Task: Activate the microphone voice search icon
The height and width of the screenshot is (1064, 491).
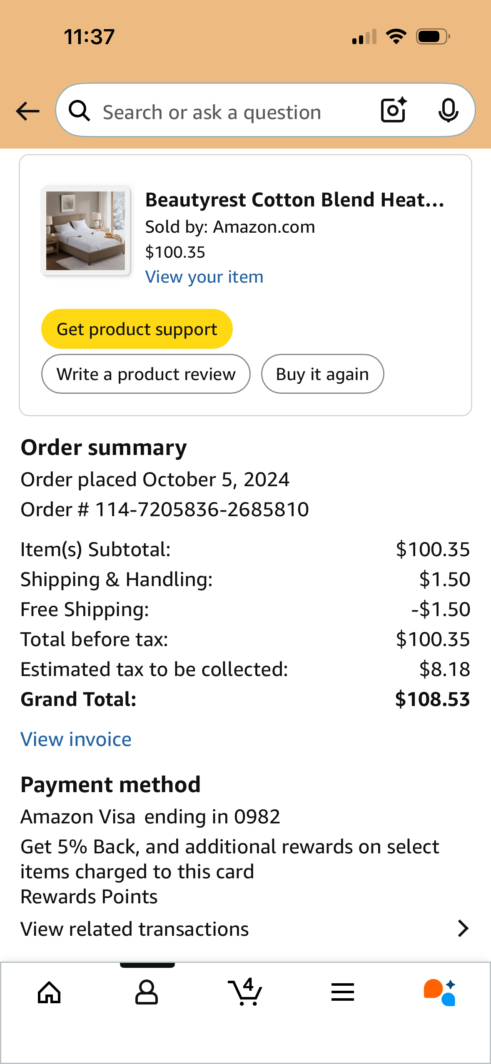Action: pos(448,110)
